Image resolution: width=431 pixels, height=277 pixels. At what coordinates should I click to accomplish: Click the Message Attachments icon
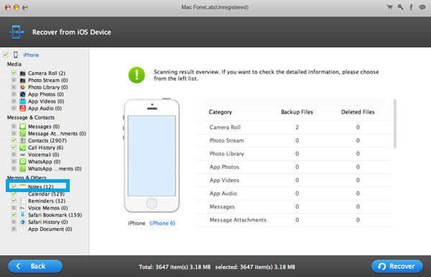click(22, 134)
